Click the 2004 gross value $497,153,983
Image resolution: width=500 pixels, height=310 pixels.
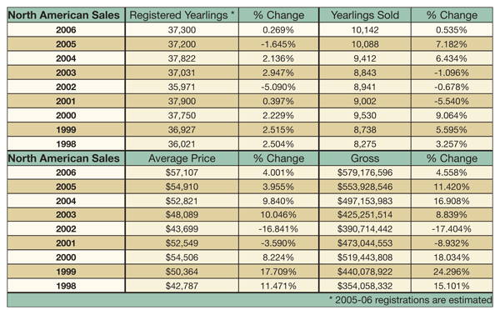tap(365, 201)
